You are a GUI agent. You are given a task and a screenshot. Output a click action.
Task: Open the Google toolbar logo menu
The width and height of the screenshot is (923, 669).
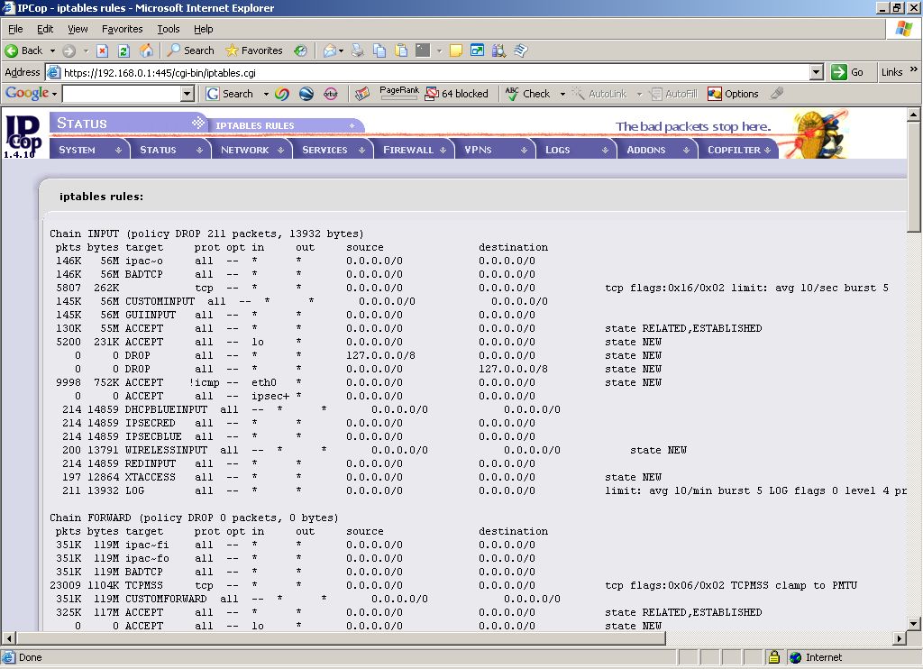[x=32, y=94]
